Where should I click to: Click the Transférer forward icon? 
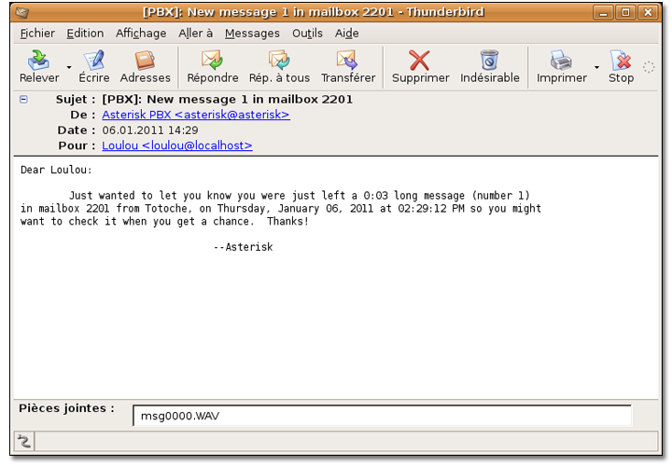(347, 61)
